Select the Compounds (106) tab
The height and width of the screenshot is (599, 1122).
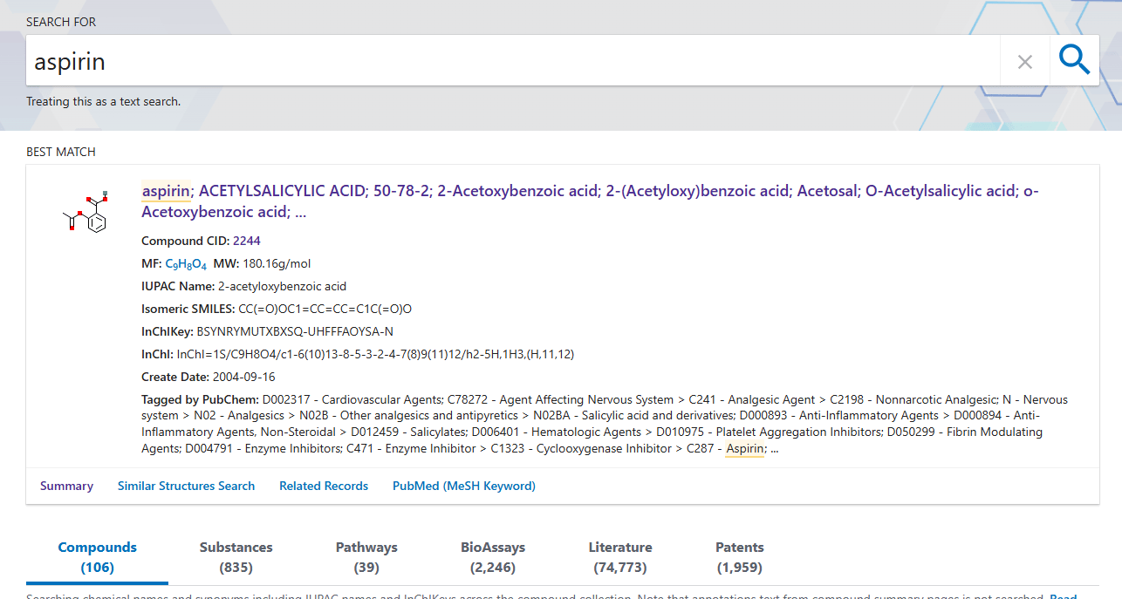(x=98, y=557)
